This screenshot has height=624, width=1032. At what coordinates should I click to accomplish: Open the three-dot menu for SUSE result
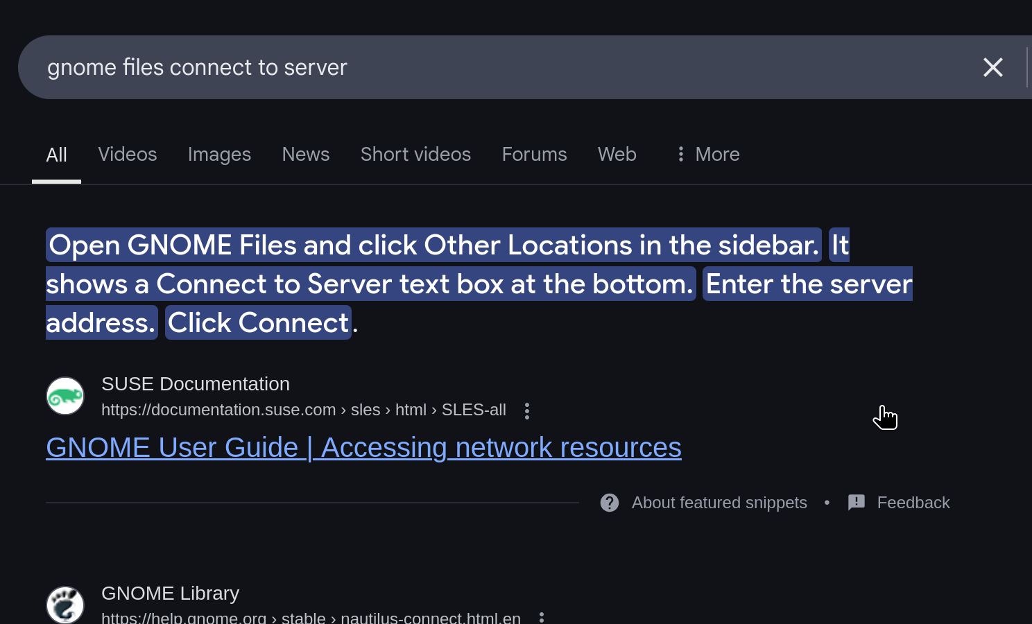pos(527,411)
